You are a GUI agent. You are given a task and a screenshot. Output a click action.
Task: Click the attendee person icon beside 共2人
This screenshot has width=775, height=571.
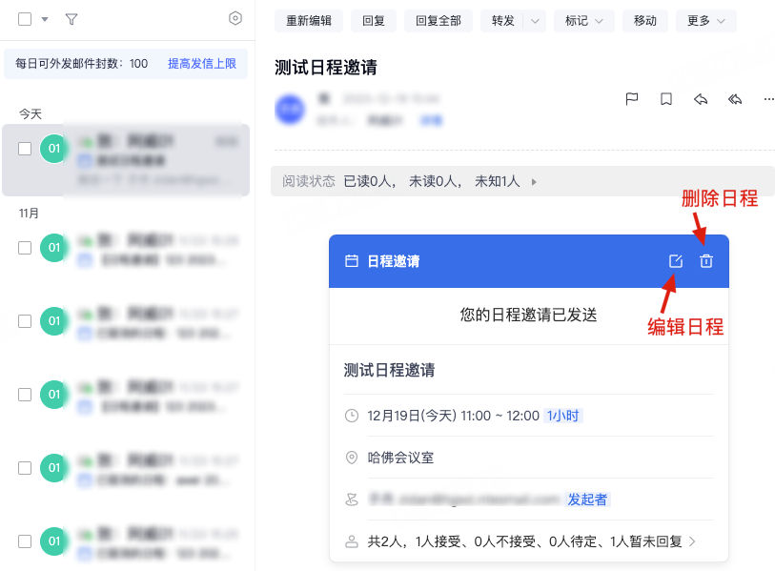pos(352,541)
